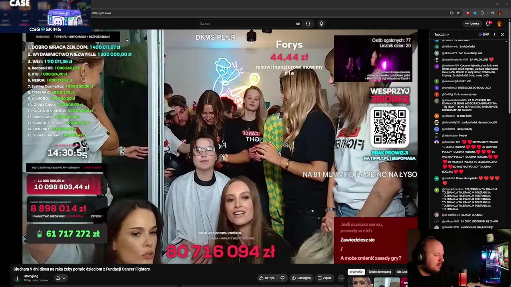
Task: Open YouTube notifications bell
Action: [488, 24]
